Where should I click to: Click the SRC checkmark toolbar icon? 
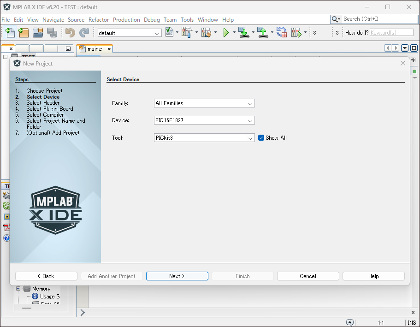pyautogui.click(x=169, y=32)
